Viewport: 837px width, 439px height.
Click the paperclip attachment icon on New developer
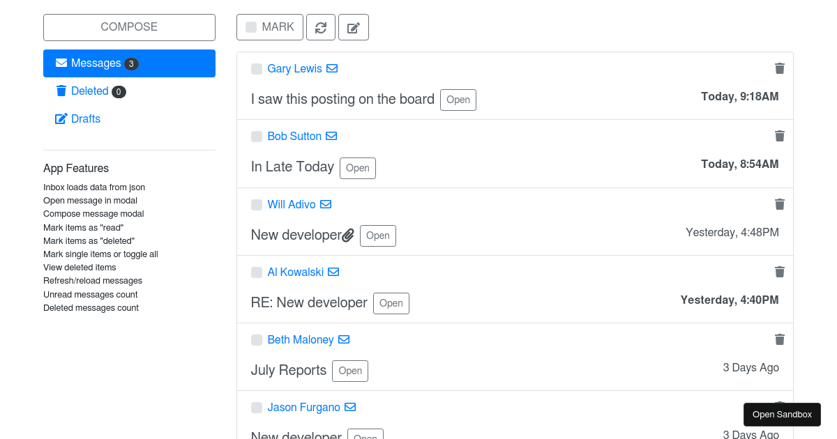click(x=348, y=235)
